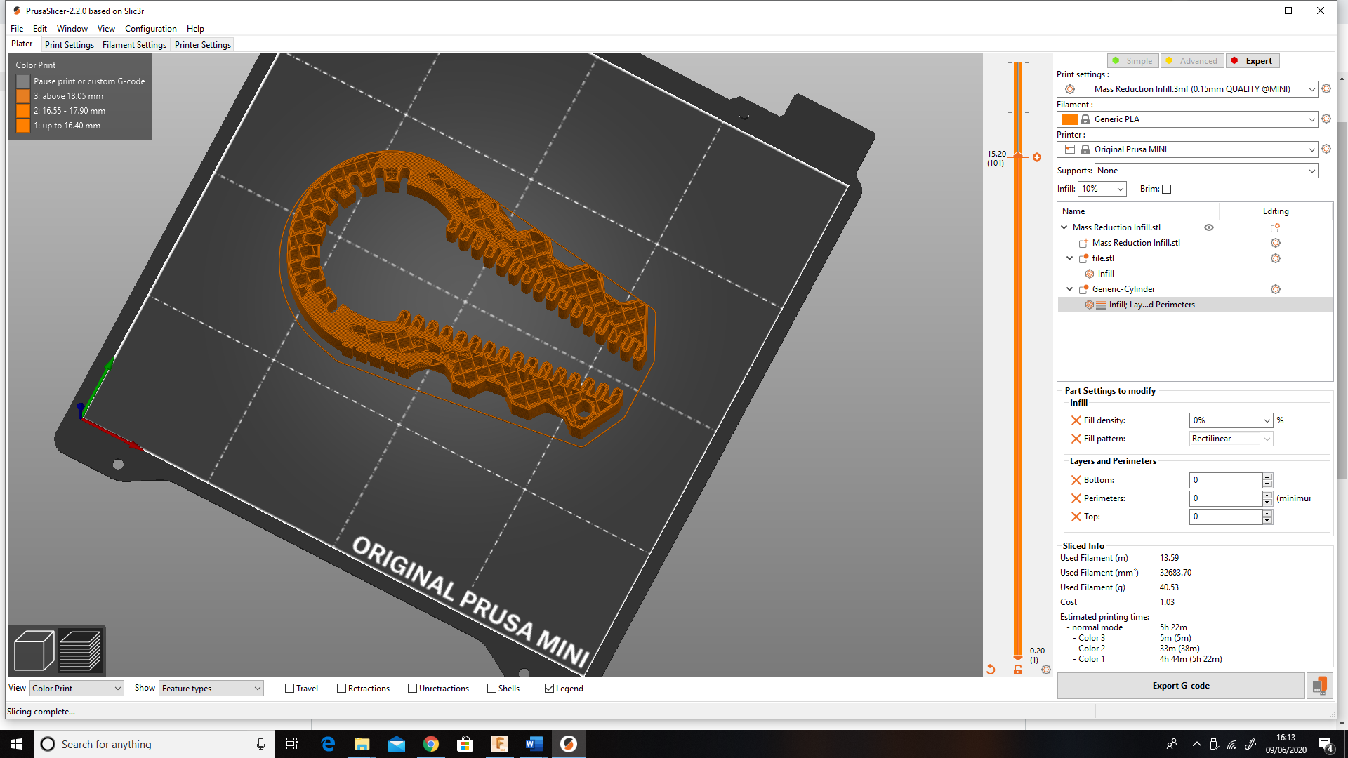Toggle the layer slider lock icon
This screenshot has height=758, width=1348.
tap(1018, 670)
